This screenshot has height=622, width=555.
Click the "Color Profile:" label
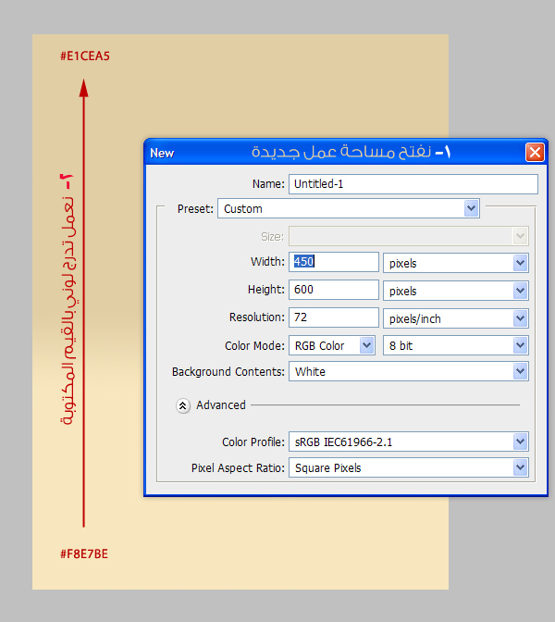tap(253, 442)
